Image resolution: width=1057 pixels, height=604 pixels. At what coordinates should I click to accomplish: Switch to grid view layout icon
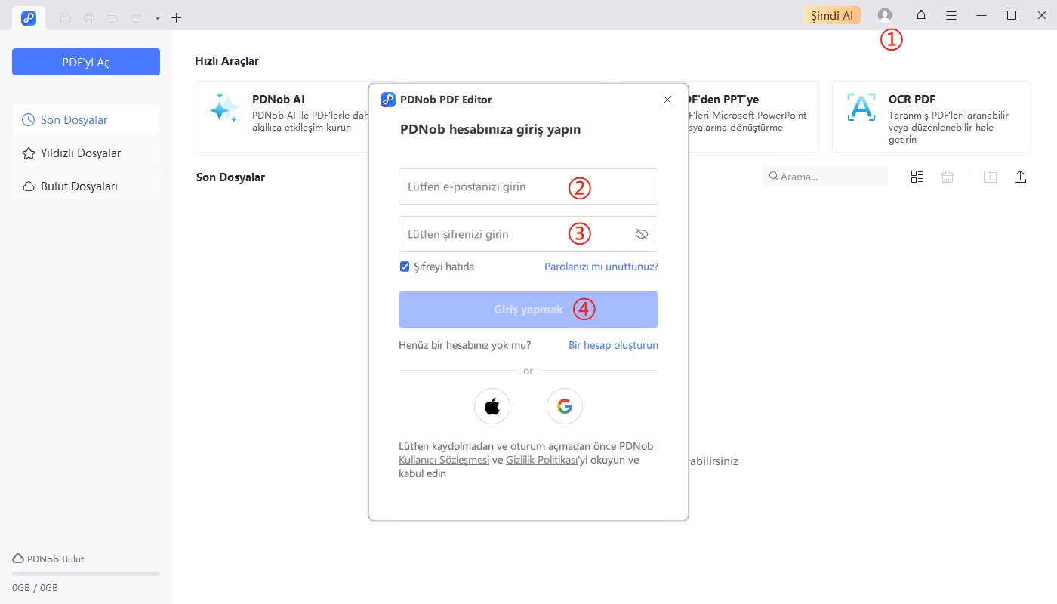pos(917,177)
